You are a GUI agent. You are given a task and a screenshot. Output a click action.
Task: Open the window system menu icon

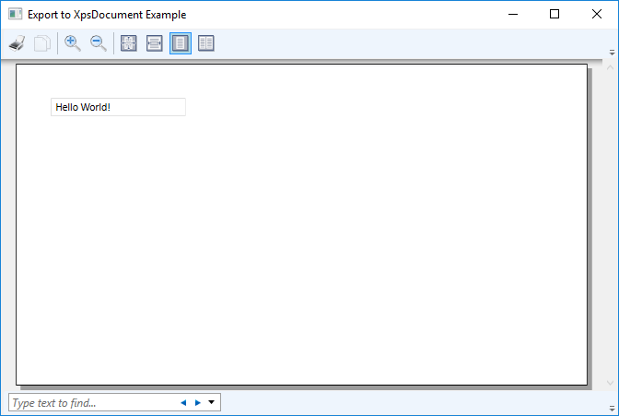tap(15, 15)
